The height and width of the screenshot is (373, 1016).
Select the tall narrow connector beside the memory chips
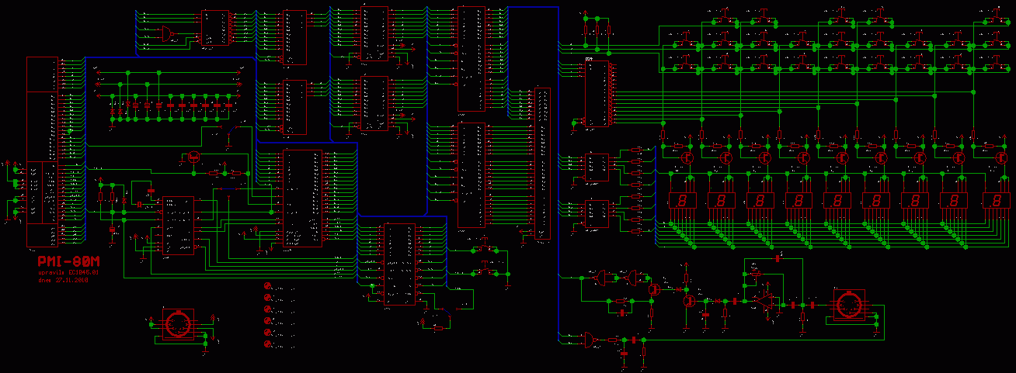(543, 164)
